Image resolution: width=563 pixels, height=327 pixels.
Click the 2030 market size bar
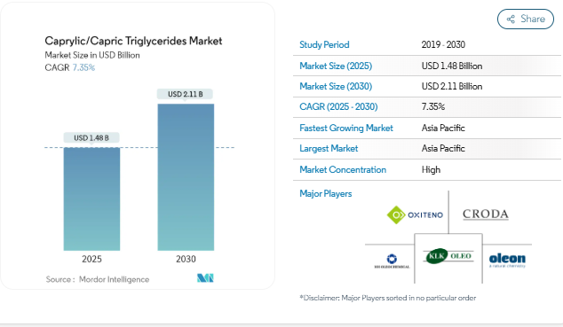[x=186, y=177]
